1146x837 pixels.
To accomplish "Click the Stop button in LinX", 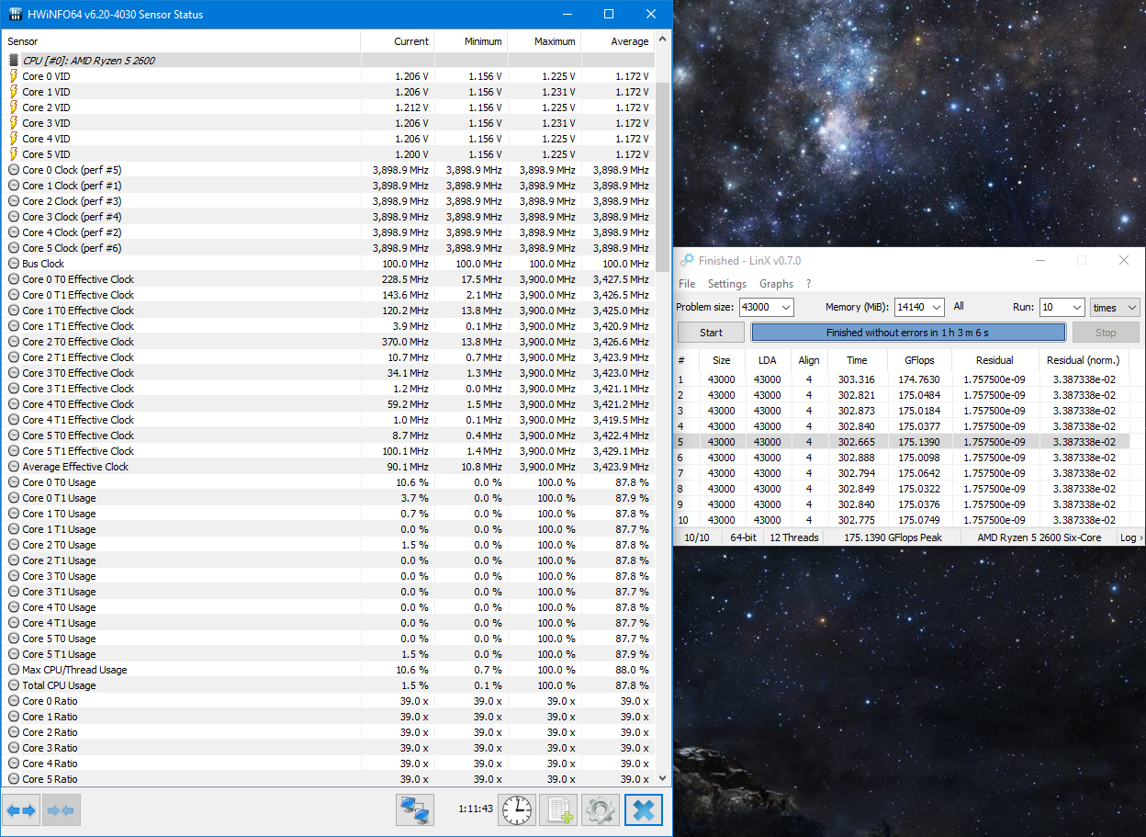I will (1106, 333).
